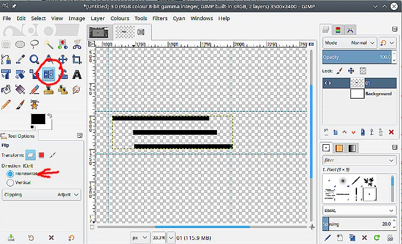Select the Flip tool in toolbox
Screen dimensions: 402x244
click(48, 74)
